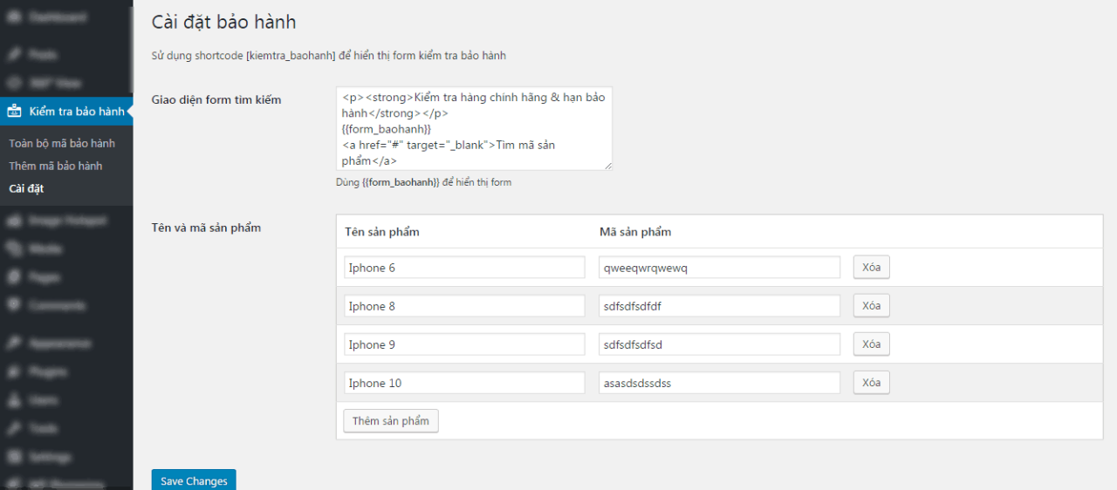This screenshot has width=1117, height=490.
Task: Click the Pages icon in sidebar
Action: [14, 277]
